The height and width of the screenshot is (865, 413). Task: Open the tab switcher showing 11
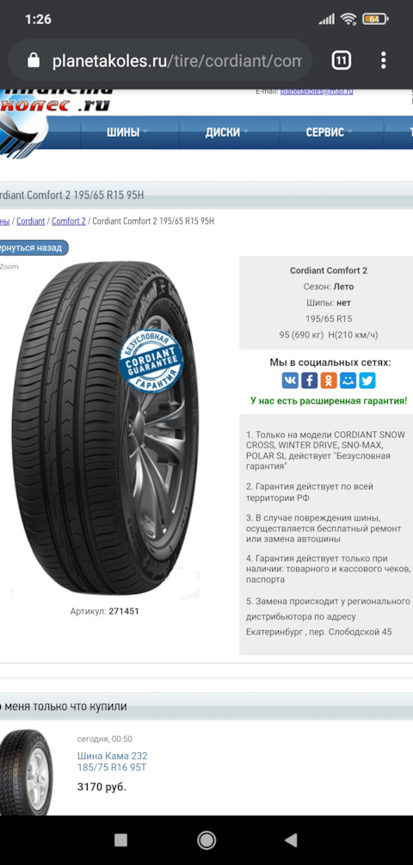click(342, 61)
